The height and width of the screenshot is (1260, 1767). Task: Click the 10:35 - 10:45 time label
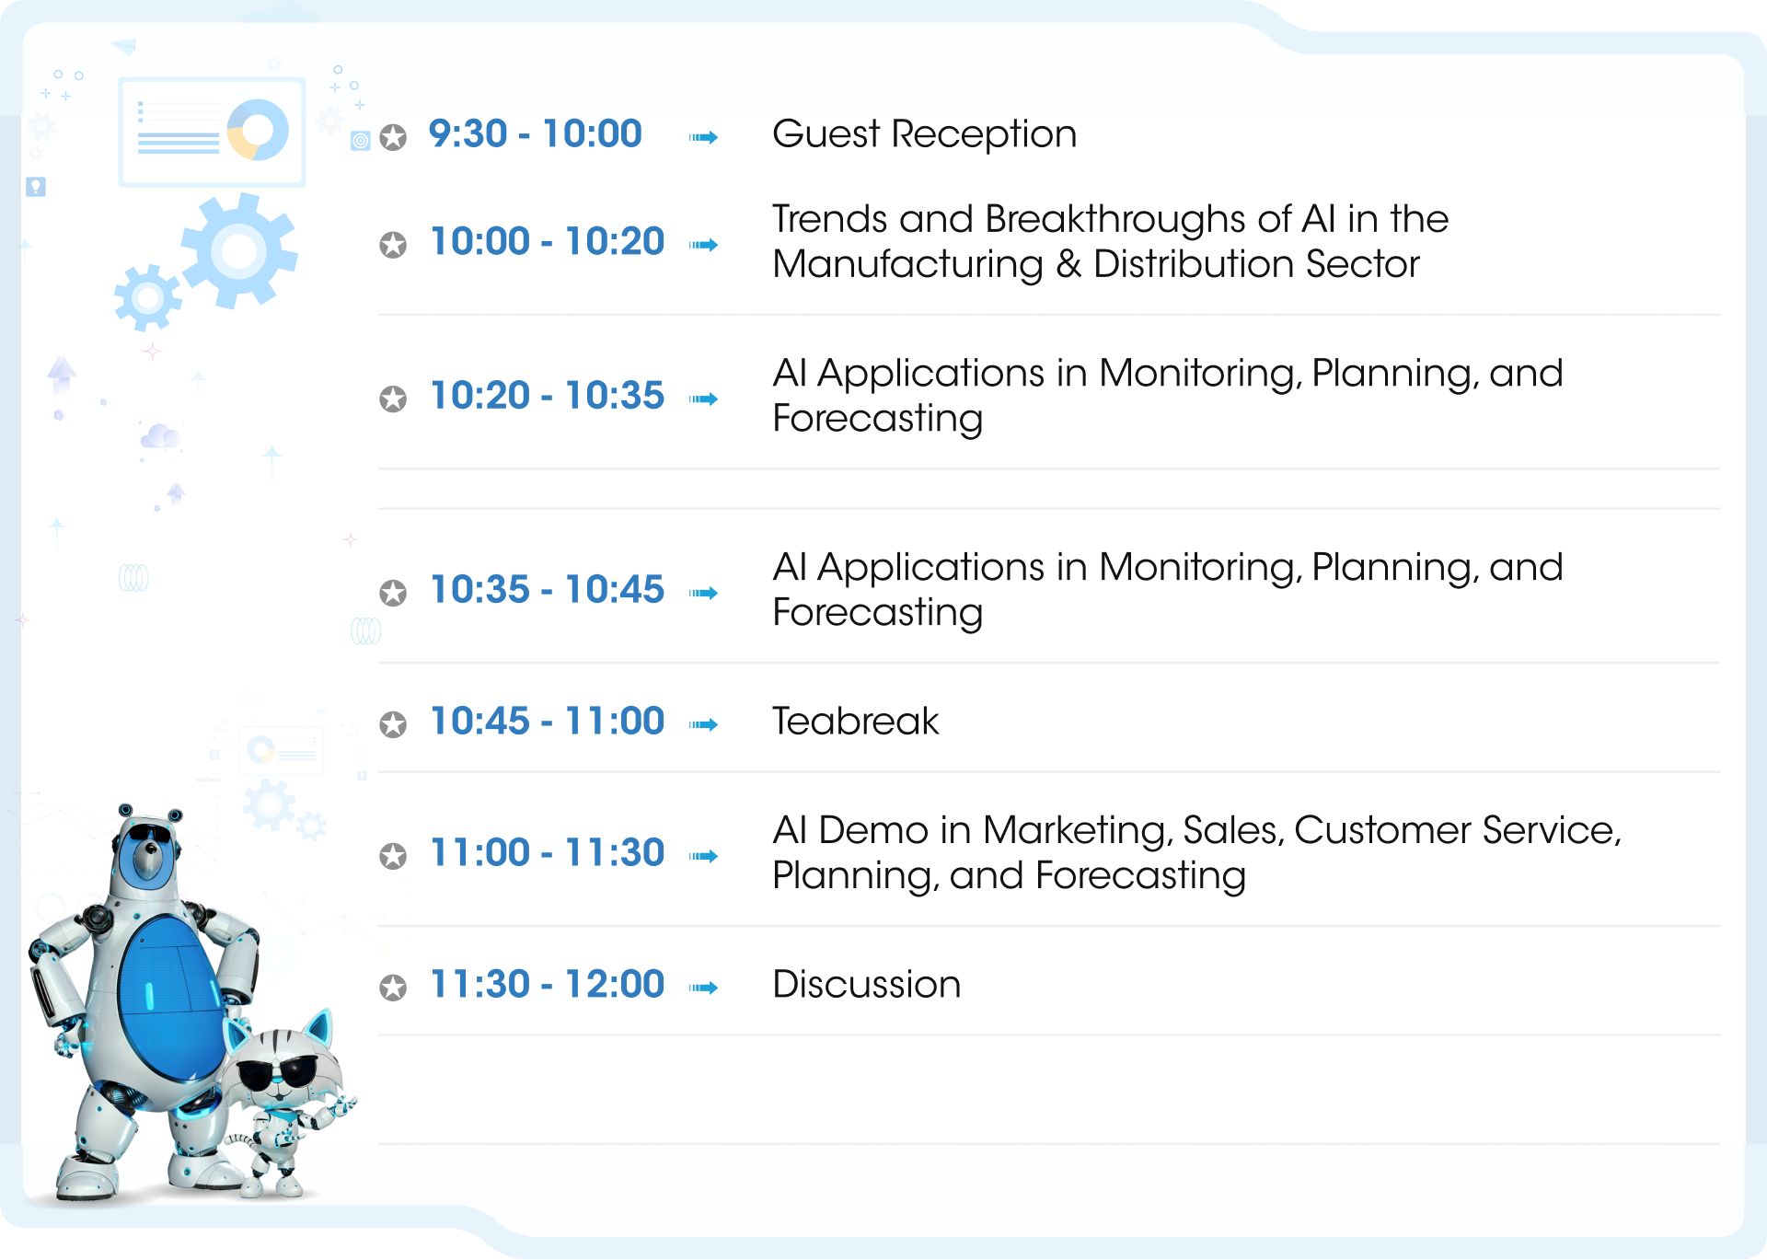[547, 590]
